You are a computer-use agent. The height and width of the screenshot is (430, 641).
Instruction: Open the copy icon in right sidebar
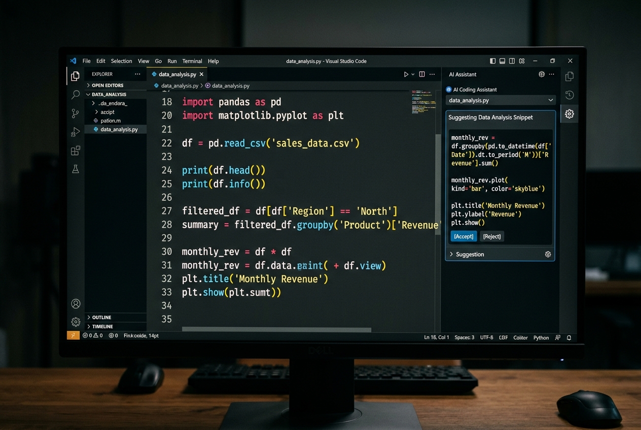pos(569,76)
